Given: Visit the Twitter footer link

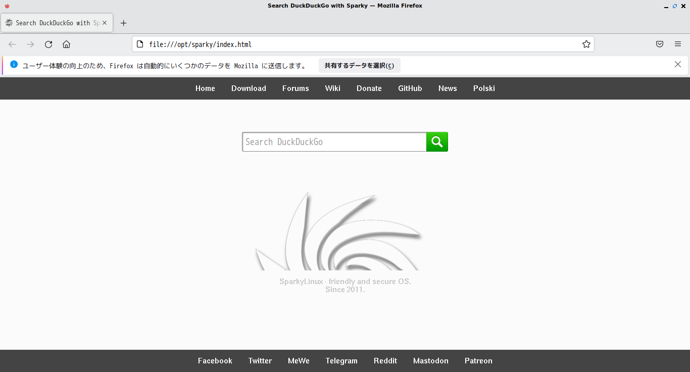Looking at the screenshot, I should (260, 361).
